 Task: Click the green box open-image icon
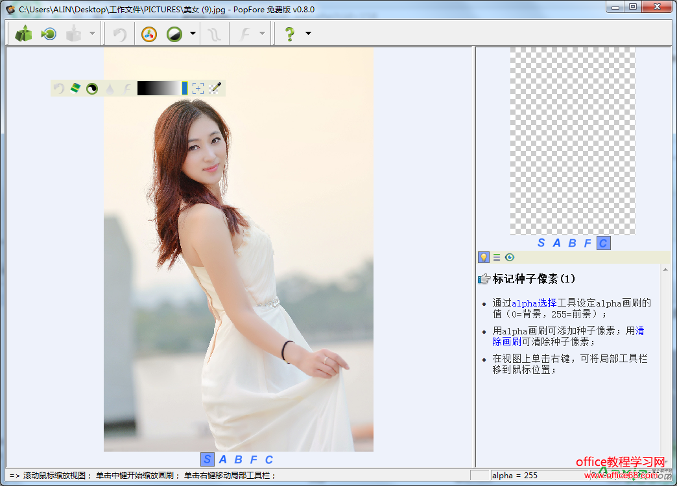(23, 34)
